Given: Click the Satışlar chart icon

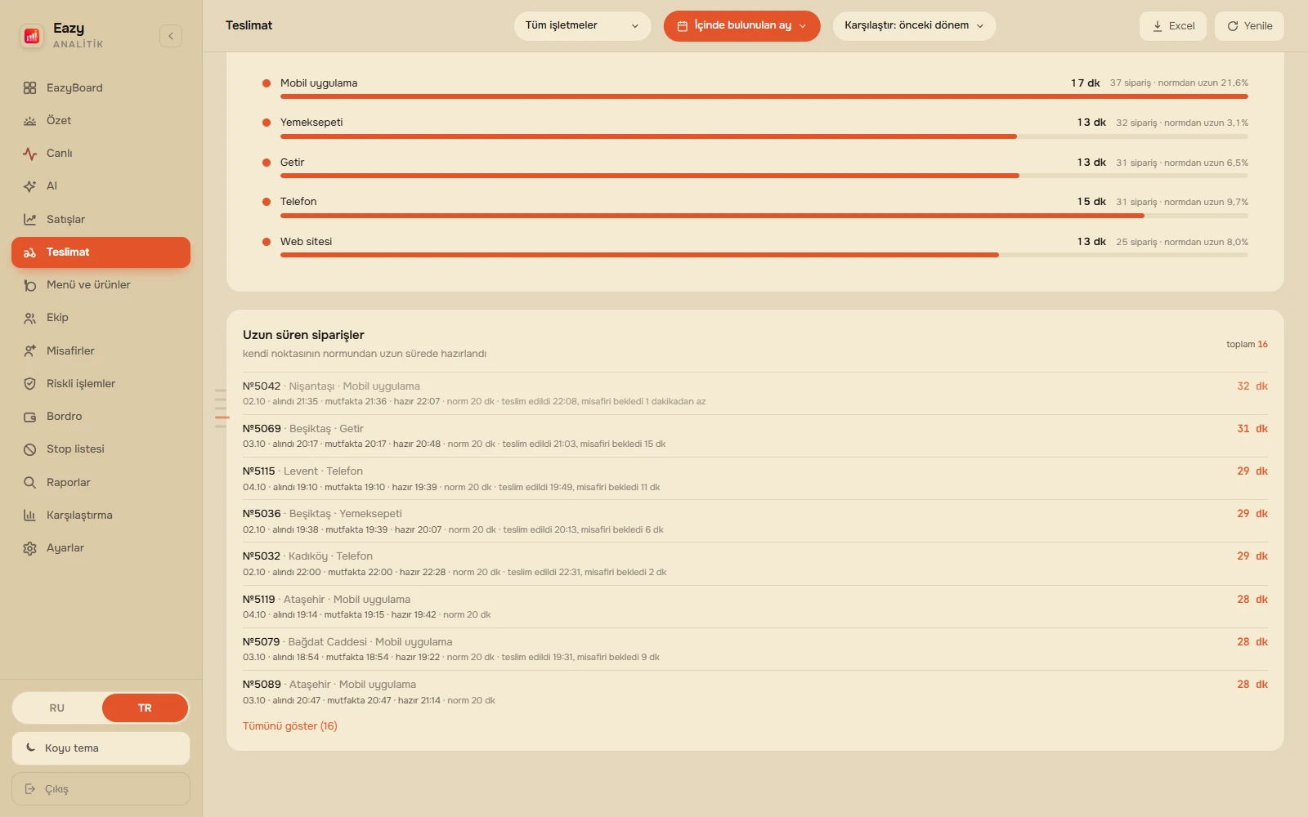Looking at the screenshot, I should (x=30, y=220).
